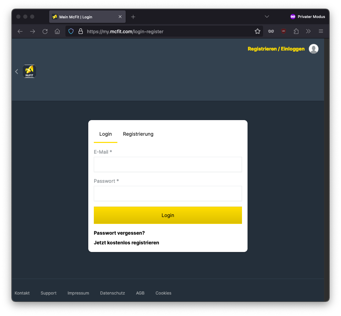
Task: Go forward with the browser forward arrow
Action: coord(33,31)
